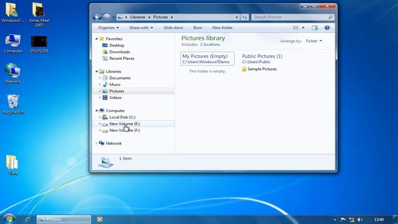
Task: Open the Windows Start menu
Action: click(x=9, y=219)
